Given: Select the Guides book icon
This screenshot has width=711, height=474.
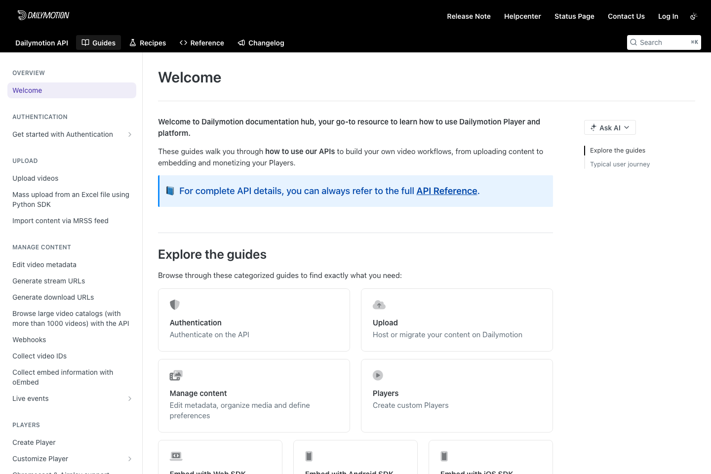Looking at the screenshot, I should (x=85, y=42).
